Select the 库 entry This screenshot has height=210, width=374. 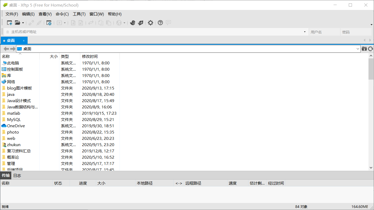(9, 76)
